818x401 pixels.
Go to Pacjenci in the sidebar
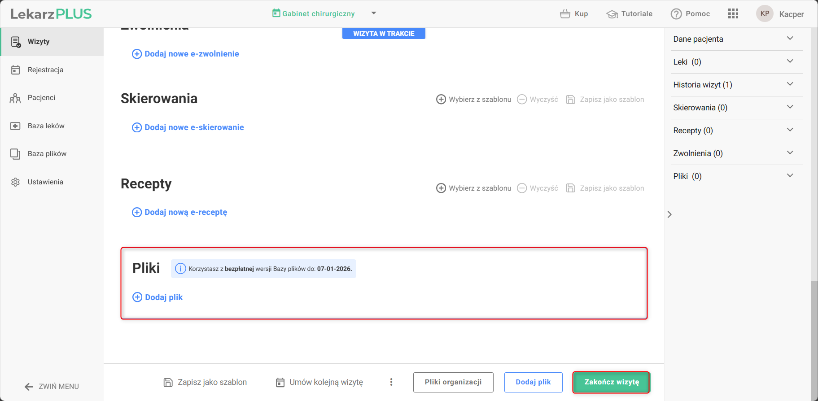(x=41, y=98)
